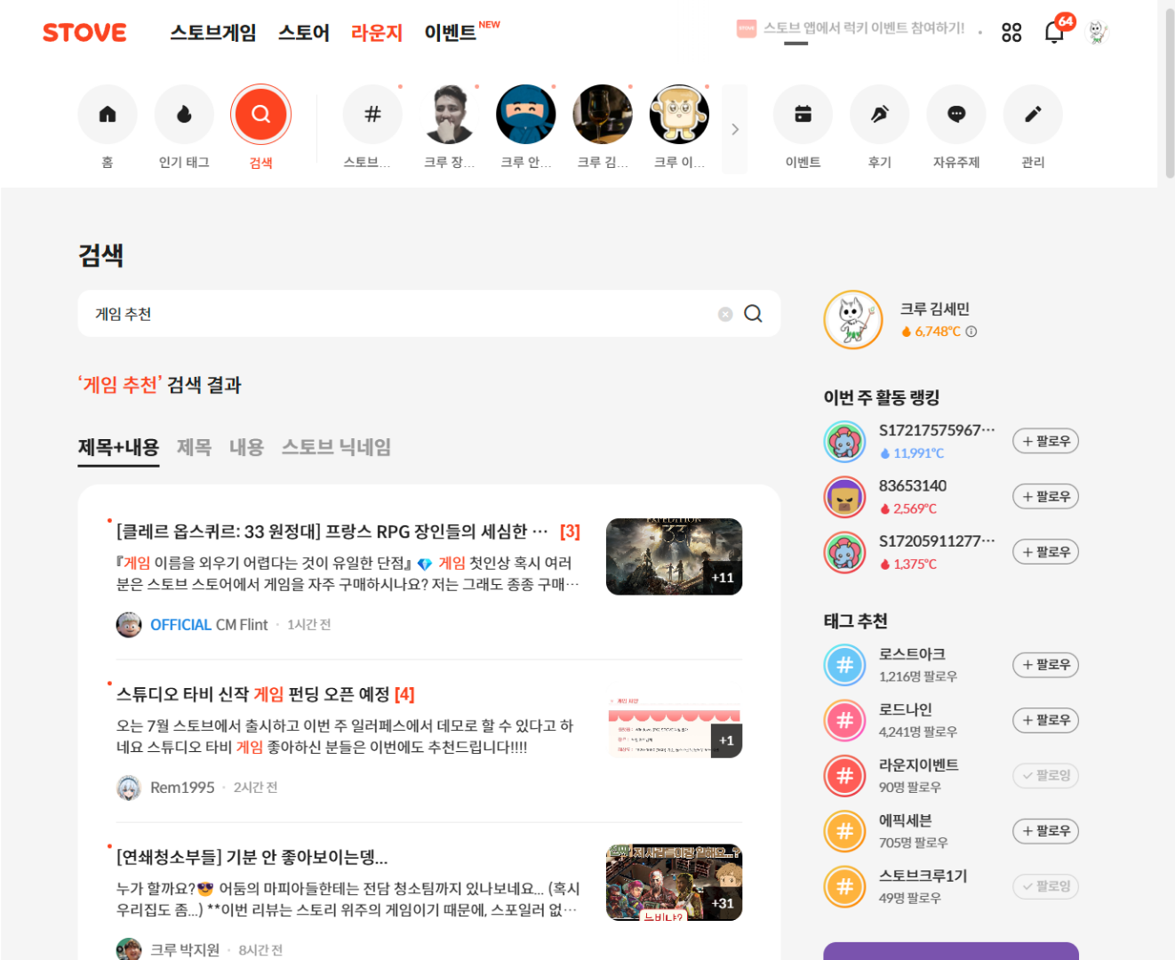
Task: Unfollow the 스토브크루1기 tag
Action: coord(1045,886)
